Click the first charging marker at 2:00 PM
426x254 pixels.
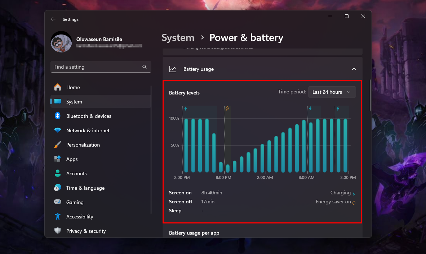pyautogui.click(x=186, y=108)
